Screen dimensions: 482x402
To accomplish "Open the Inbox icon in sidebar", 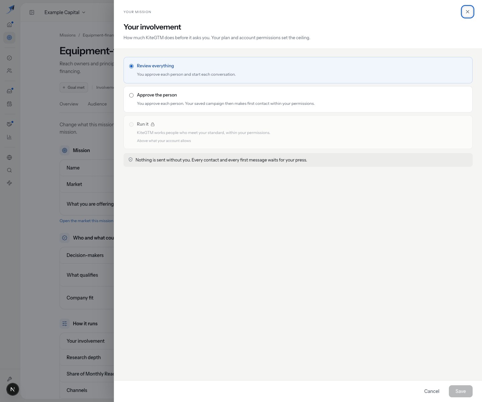I will [9, 91].
